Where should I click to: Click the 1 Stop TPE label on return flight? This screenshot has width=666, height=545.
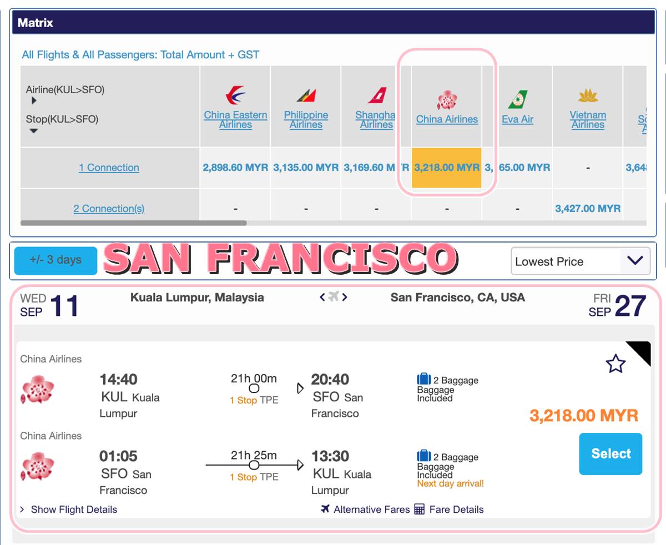pos(254,477)
